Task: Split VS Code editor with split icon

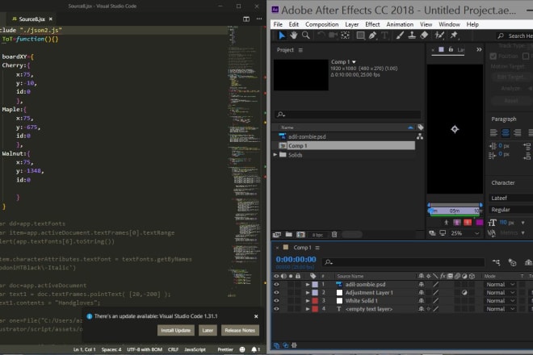Action: (246, 19)
